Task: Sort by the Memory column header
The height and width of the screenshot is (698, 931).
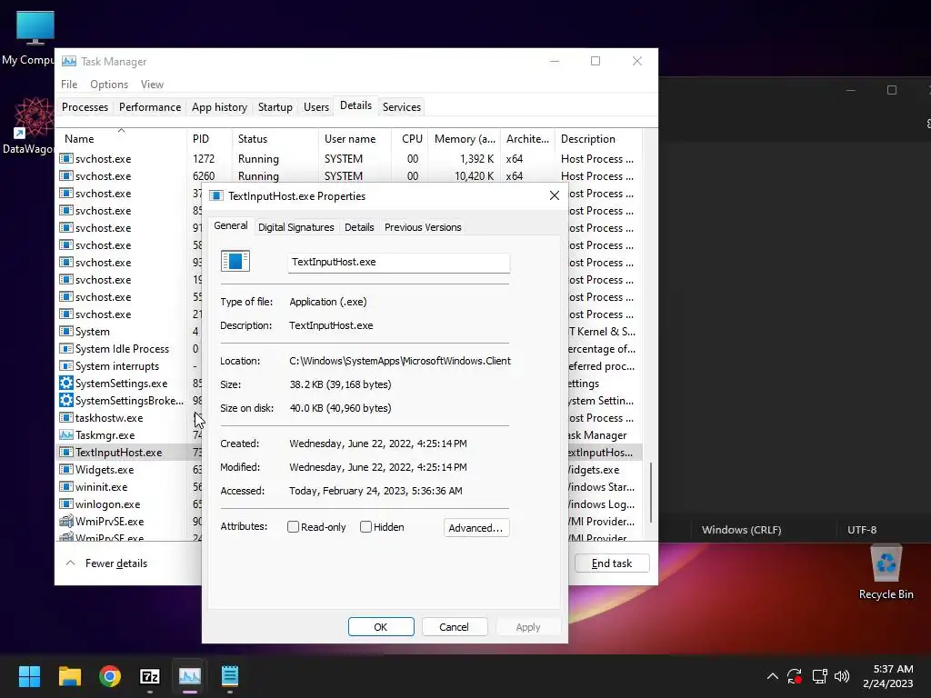Action: click(465, 139)
